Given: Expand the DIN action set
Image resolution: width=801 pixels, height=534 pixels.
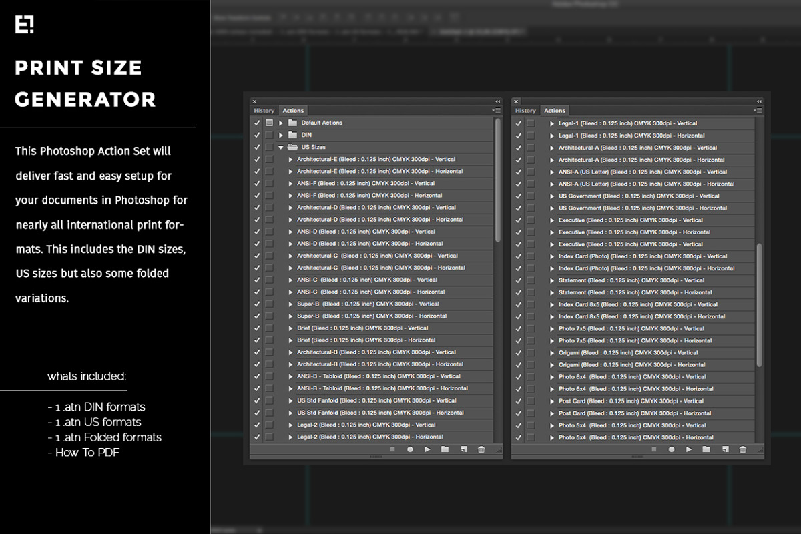Looking at the screenshot, I should point(282,135).
